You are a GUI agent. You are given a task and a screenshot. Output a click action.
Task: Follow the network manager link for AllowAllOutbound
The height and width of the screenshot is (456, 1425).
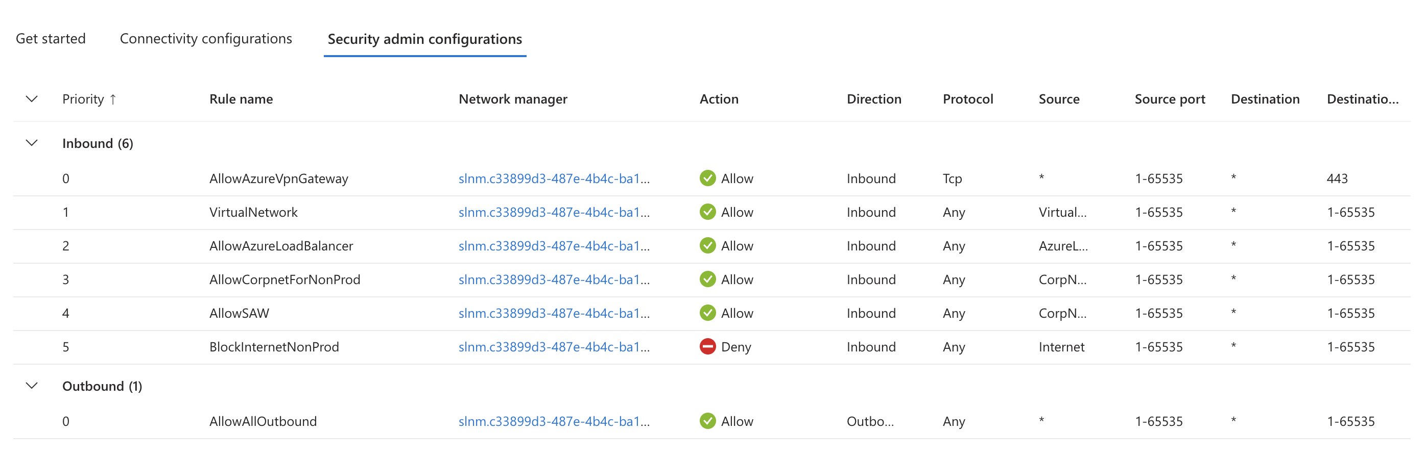(554, 422)
